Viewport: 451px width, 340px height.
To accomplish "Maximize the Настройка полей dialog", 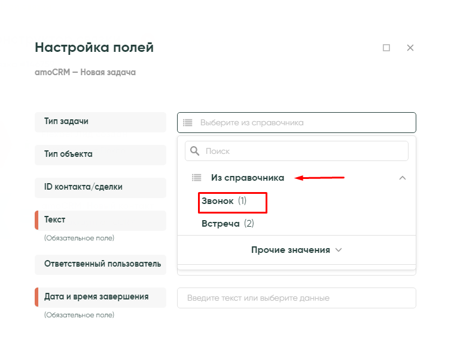I will click(x=386, y=48).
